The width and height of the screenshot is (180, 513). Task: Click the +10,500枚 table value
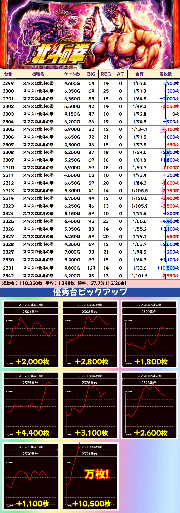[x=168, y=268]
